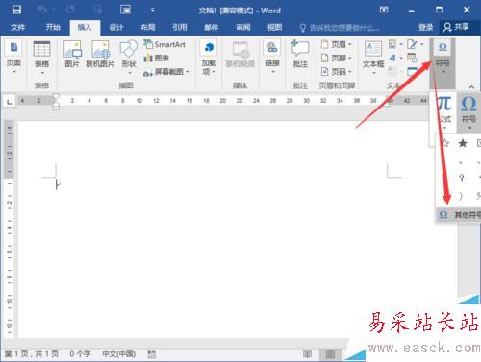Screen dimensions: 481x362
Task: Open the 形状 shapes gallery
Action: point(129,58)
